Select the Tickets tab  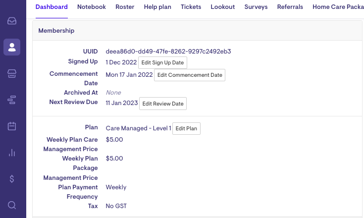coord(191,7)
